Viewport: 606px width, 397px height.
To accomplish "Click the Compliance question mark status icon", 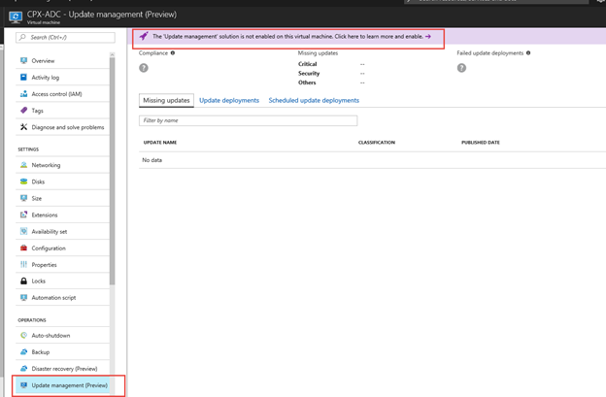I will (144, 68).
